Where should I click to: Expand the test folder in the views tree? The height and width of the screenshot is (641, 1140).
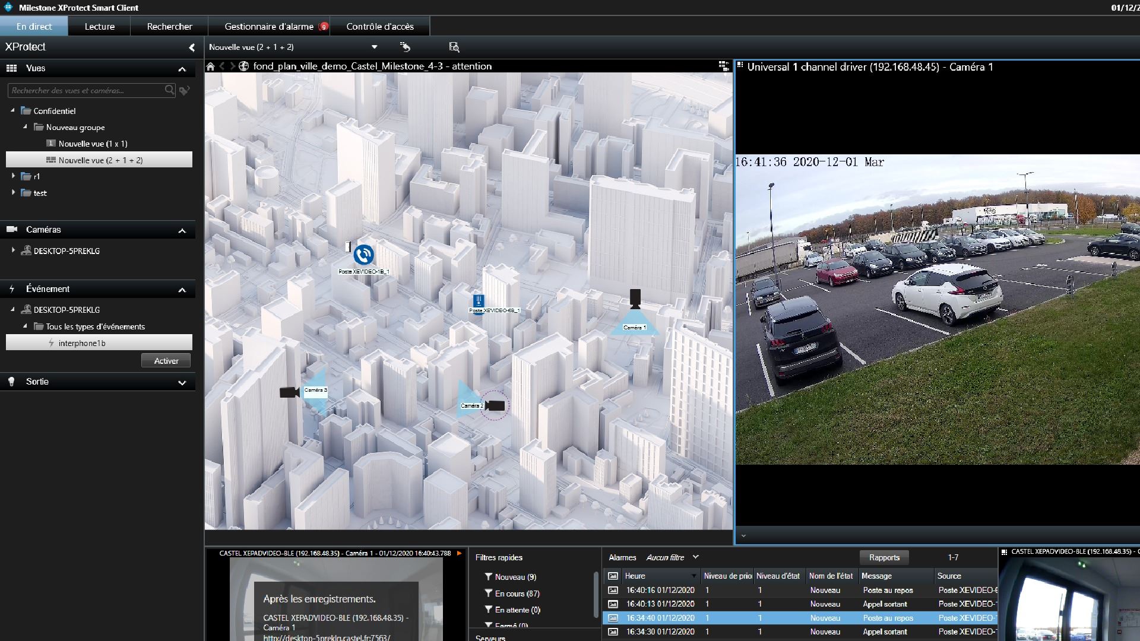(x=13, y=192)
